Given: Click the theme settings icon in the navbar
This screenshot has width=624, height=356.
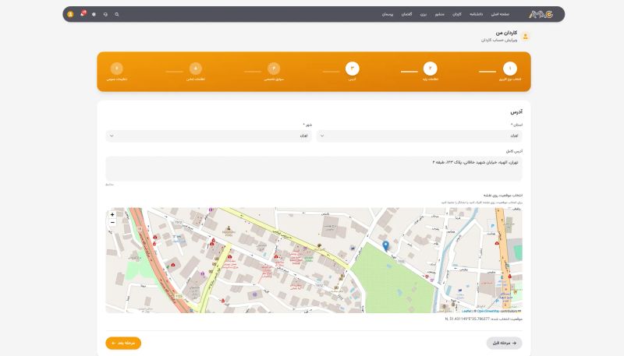Looking at the screenshot, I should pyautogui.click(x=94, y=14).
